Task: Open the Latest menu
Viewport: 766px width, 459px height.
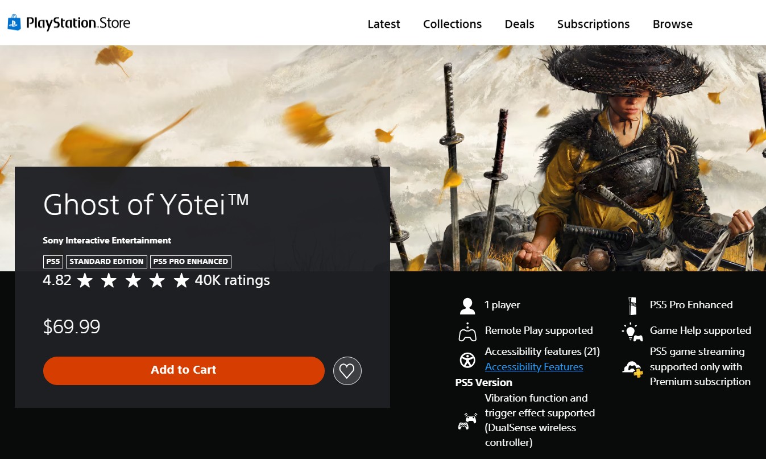Action: click(x=384, y=24)
